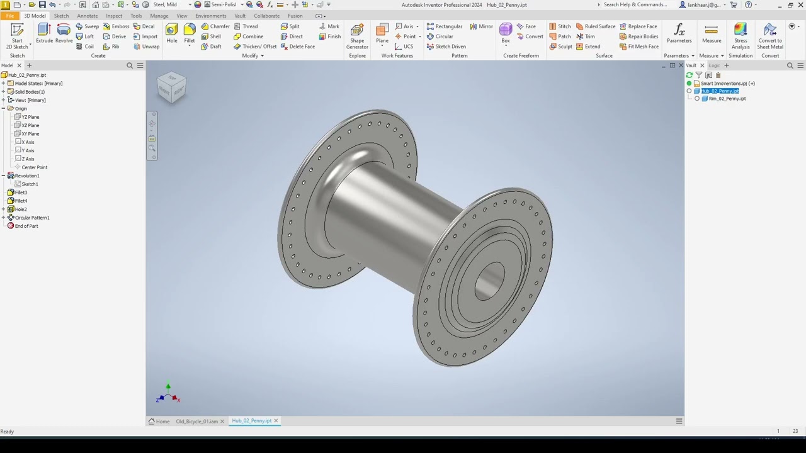
Task: Switch to the Sketch ribbon tab
Action: (61, 16)
